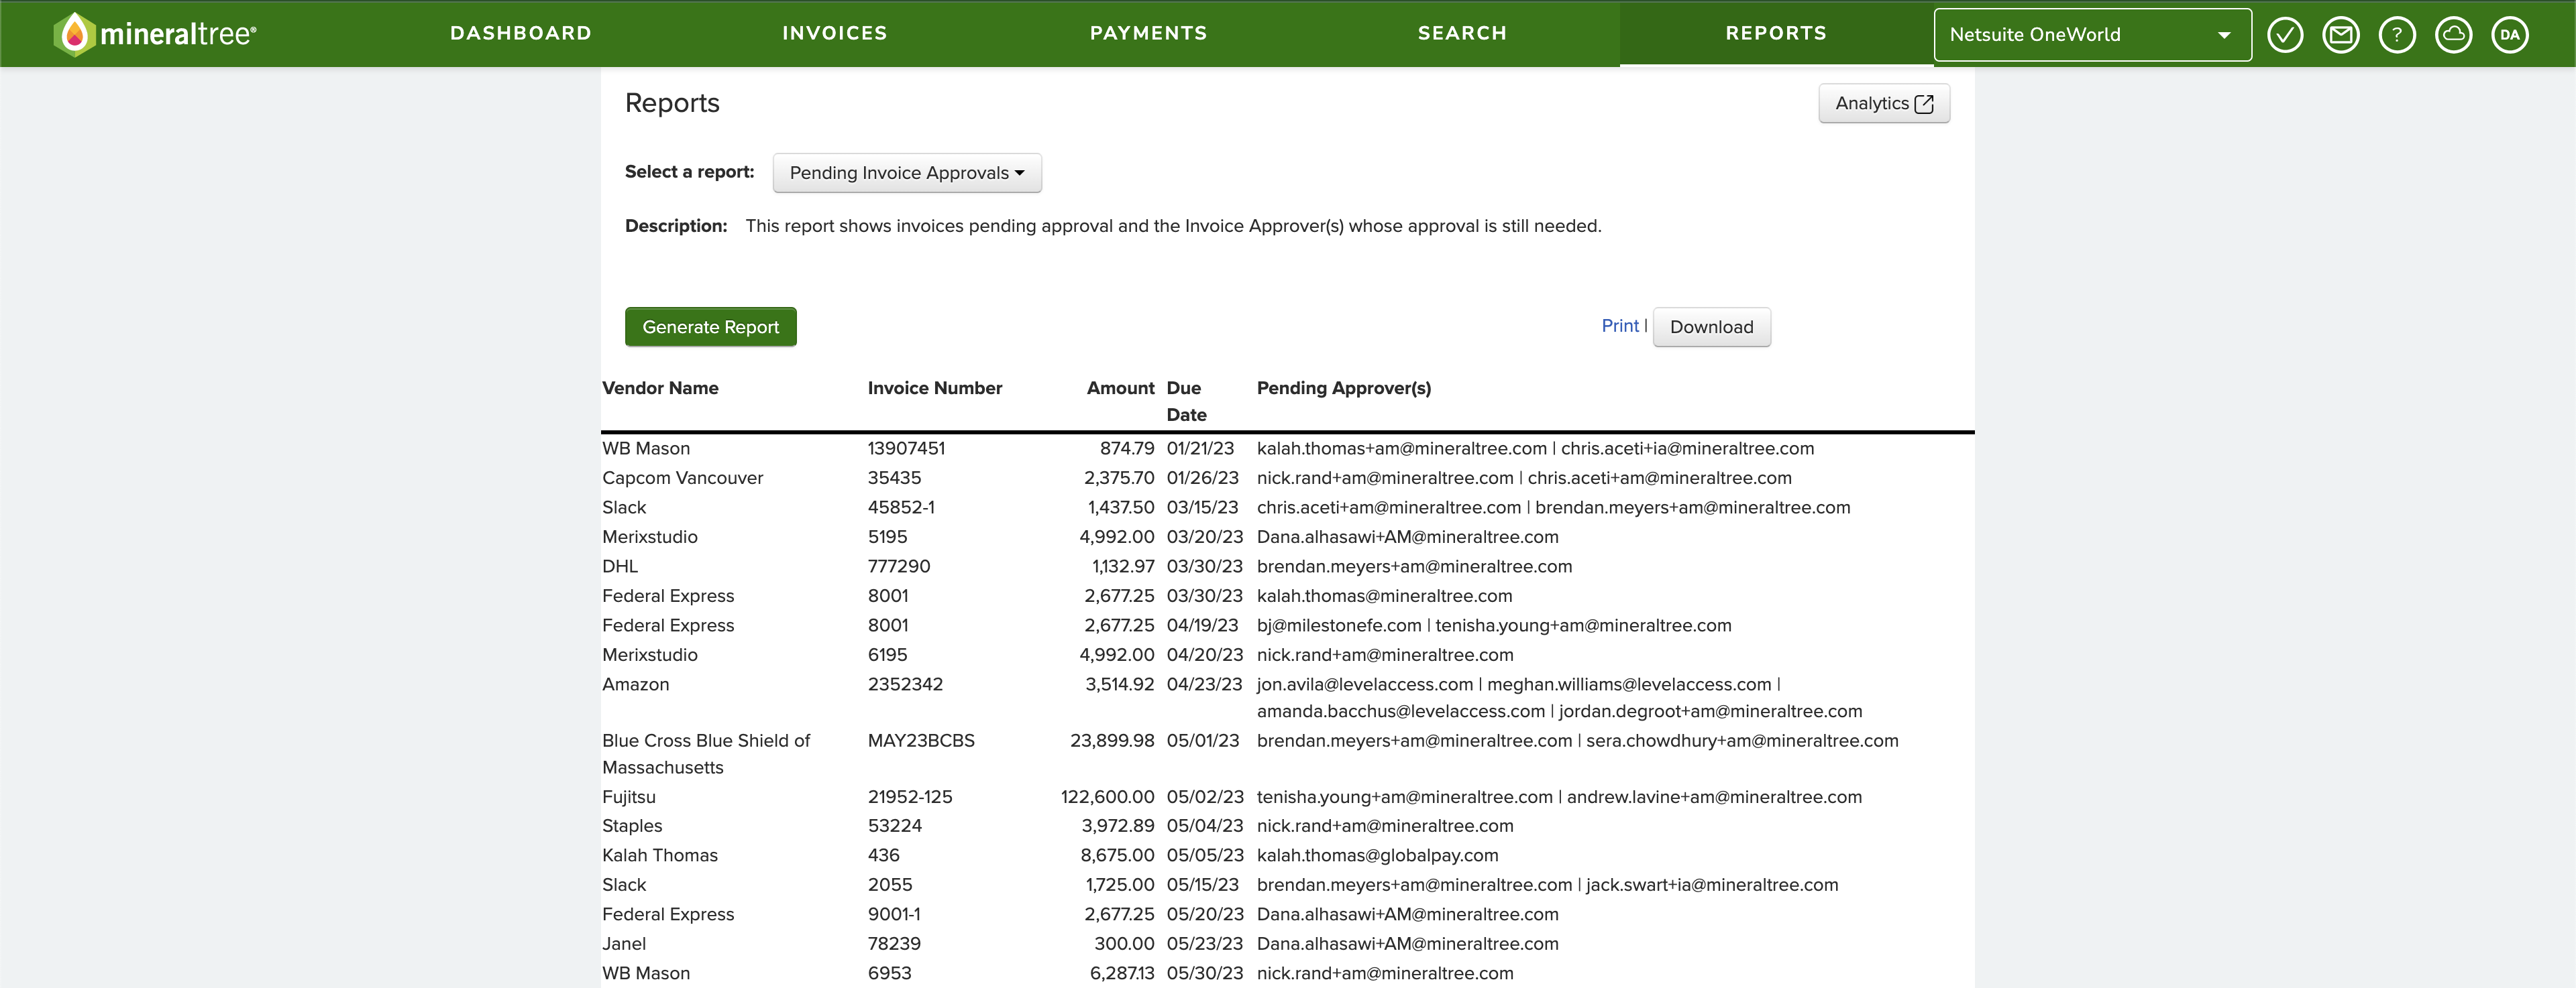This screenshot has height=988, width=2576.
Task: Click Merixstudio invoice 5195
Action: tap(887, 536)
